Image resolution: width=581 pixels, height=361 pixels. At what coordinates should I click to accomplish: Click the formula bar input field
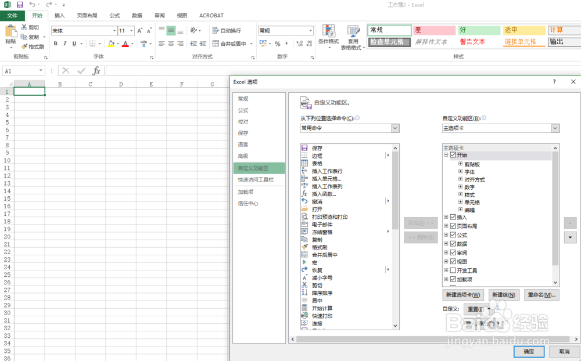coord(343,71)
